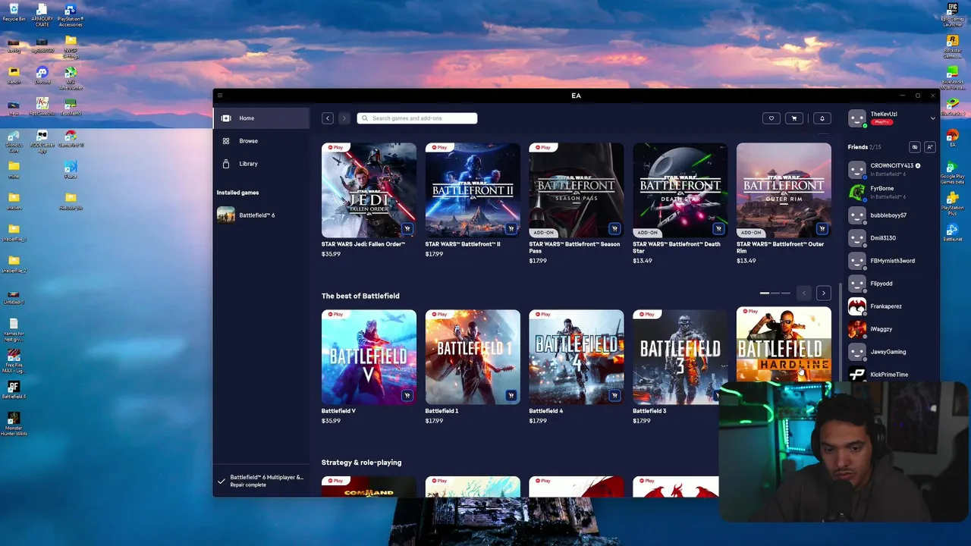Select the Home tab in sidebar
The width and height of the screenshot is (971, 546).
click(x=262, y=118)
